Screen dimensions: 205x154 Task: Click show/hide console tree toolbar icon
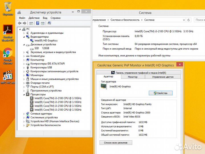click(x=31, y=23)
